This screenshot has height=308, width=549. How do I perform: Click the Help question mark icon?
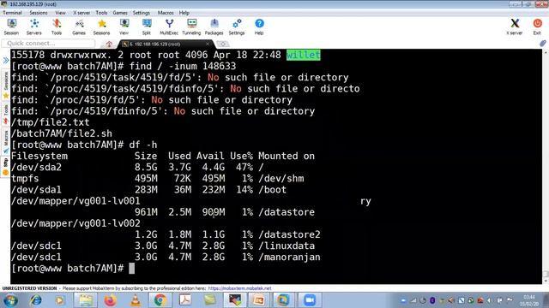click(259, 27)
